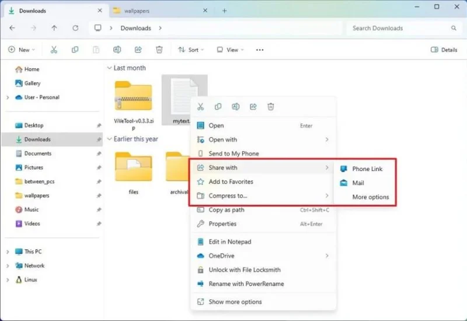Click chevron after Downloads in address bar

pyautogui.click(x=160, y=28)
